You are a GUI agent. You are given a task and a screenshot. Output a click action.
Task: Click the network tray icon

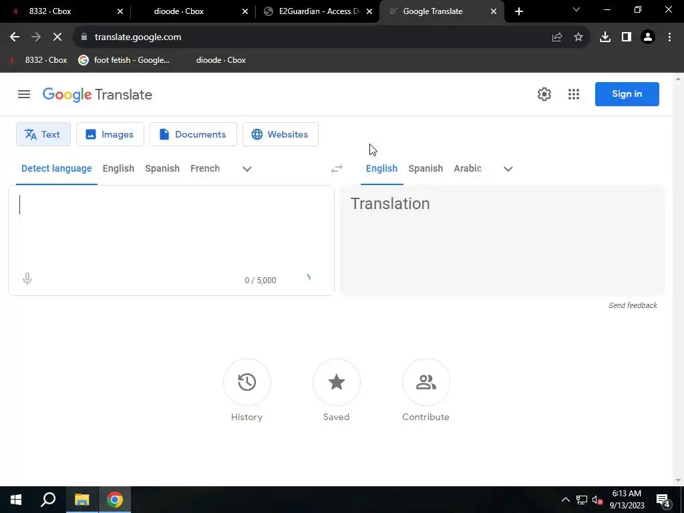[x=582, y=500]
